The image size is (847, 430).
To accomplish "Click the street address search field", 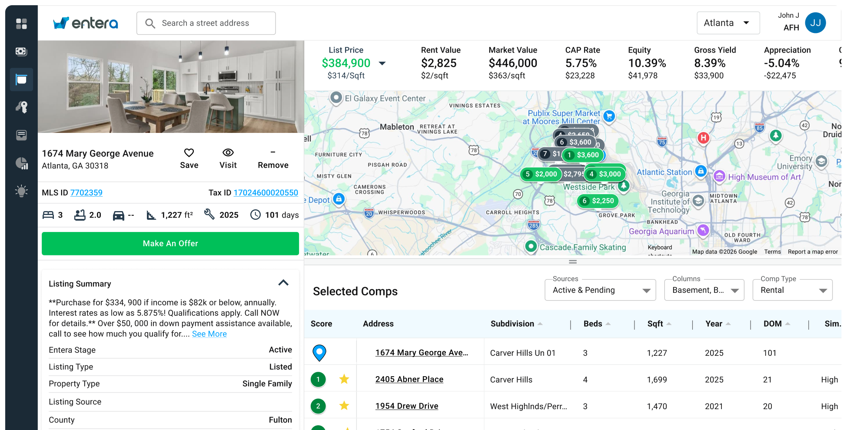I will point(206,23).
